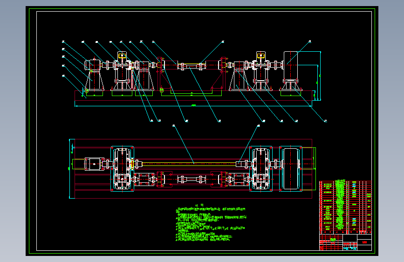
Task: Click the parts list table above title block
Action: pos(345,207)
